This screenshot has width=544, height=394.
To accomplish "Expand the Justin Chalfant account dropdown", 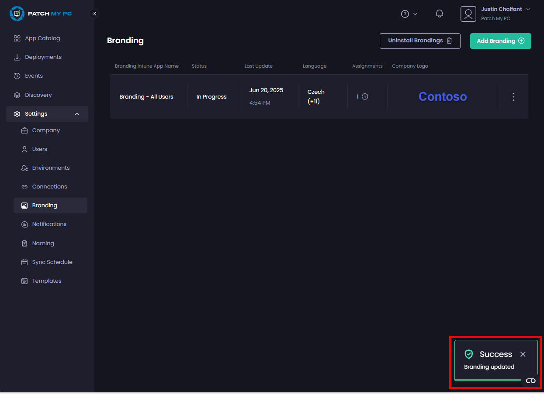I will pos(528,9).
